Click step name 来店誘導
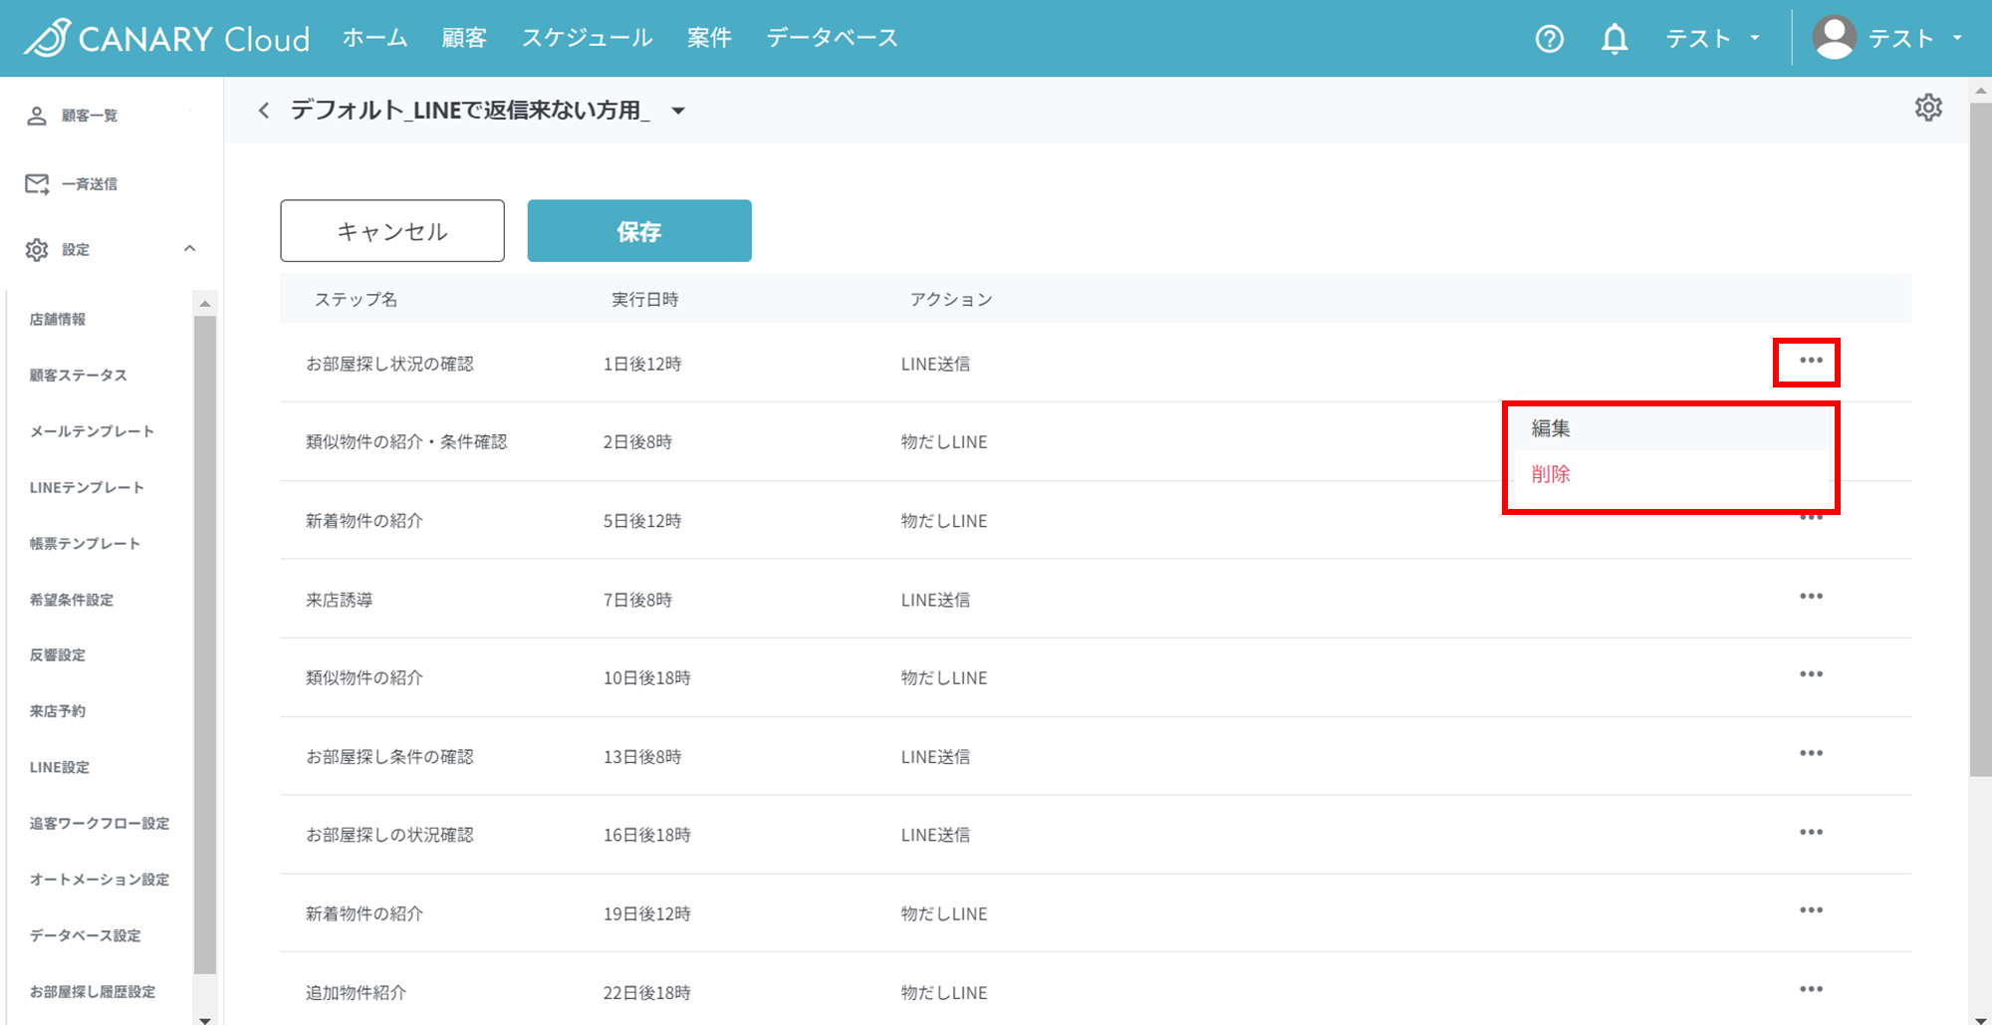Screen dimensions: 1992x1025 click(x=340, y=601)
